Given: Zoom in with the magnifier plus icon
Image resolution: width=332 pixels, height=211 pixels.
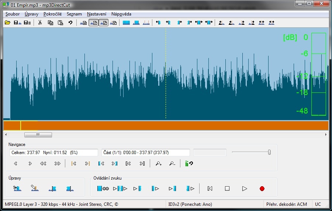Looking at the screenshot, I should click(x=159, y=163).
